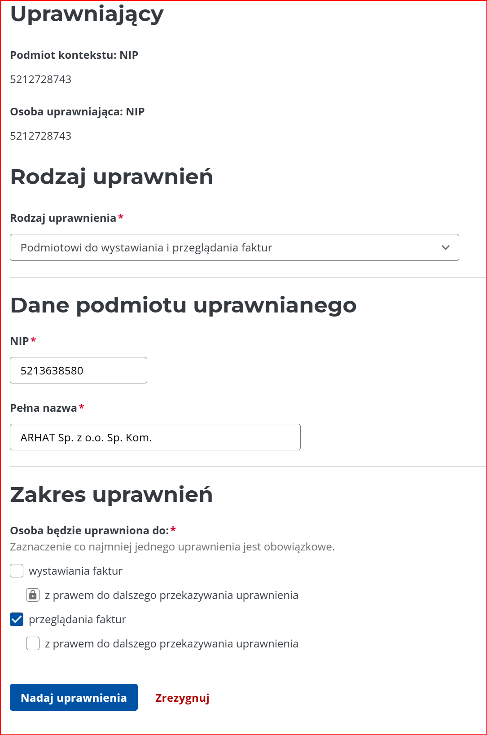
Task: Click the 'Dane podmiotu uprawnianego' heading
Action: [x=183, y=305]
